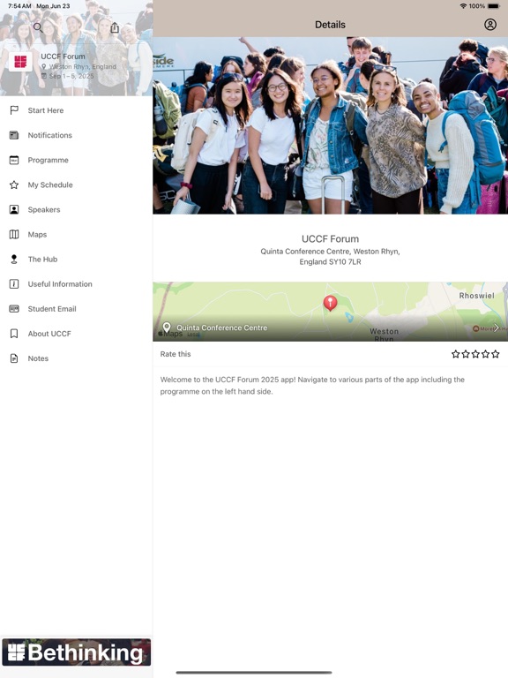Open Maps menu item
This screenshot has width=508, height=678.
[76, 234]
